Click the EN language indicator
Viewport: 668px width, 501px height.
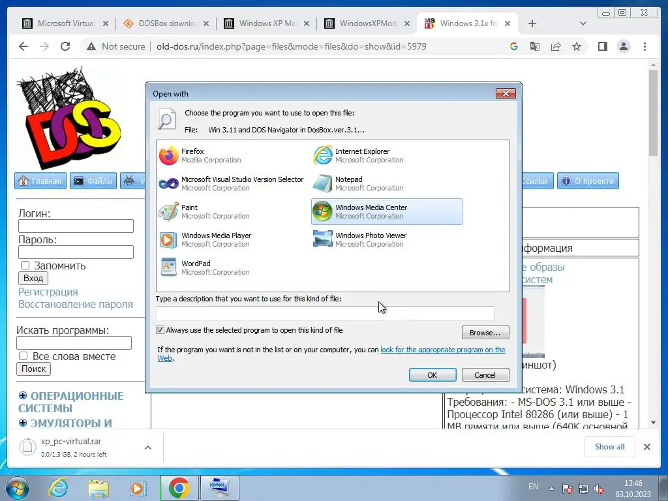tap(533, 487)
